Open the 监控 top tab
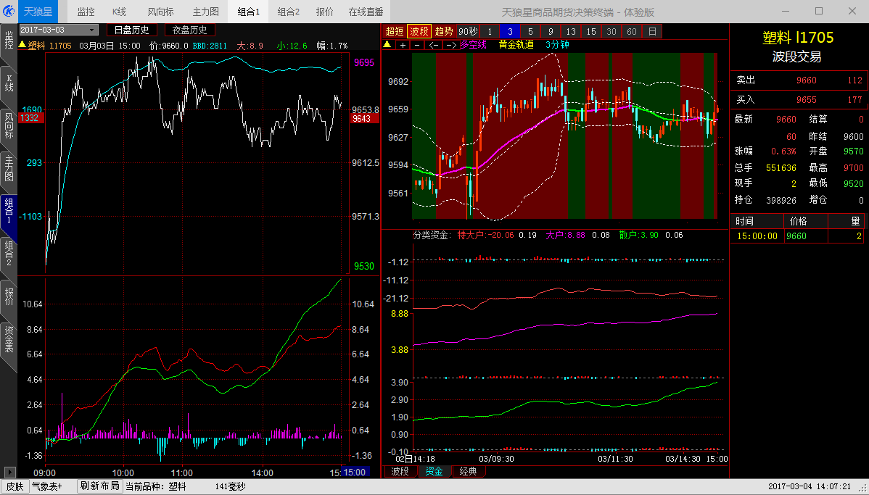 click(x=86, y=12)
